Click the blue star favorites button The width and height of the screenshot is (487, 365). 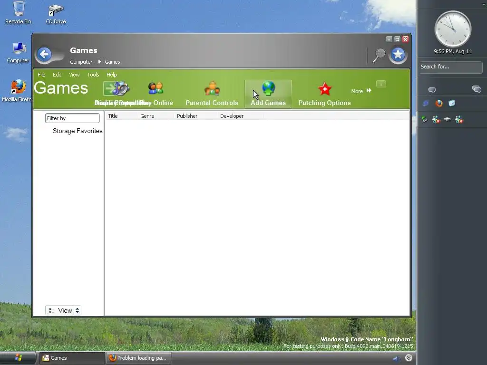pyautogui.click(x=398, y=55)
